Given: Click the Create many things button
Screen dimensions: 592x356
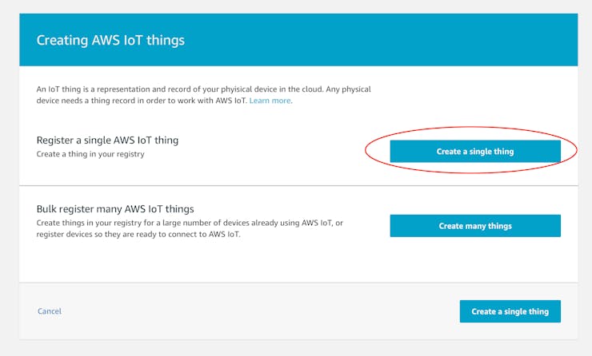Looking at the screenshot, I should [475, 226].
